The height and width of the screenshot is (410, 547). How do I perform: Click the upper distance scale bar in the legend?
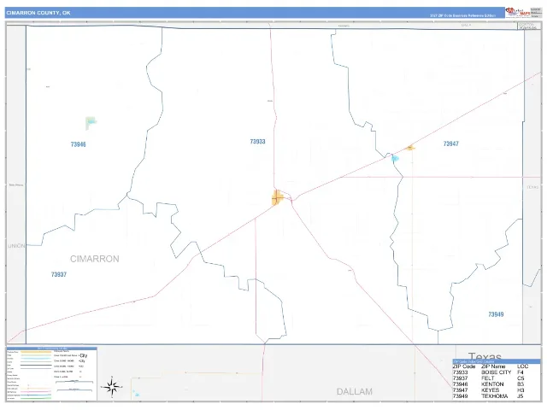(x=74, y=382)
